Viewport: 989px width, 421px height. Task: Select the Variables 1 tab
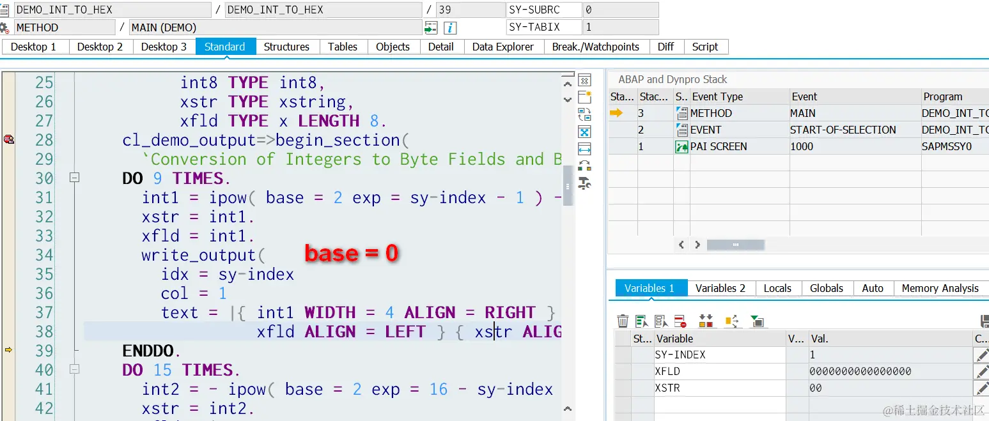[650, 288]
